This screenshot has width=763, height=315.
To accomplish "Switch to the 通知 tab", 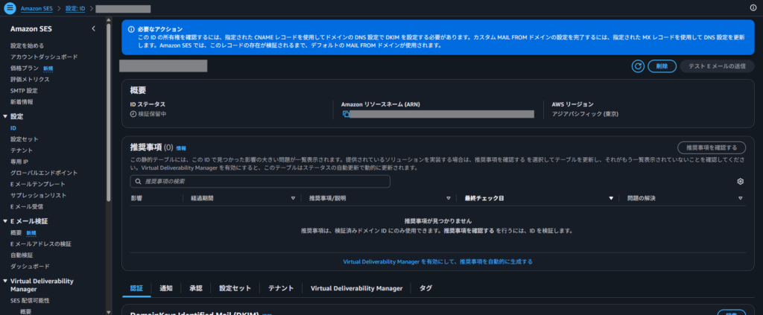I will (x=166, y=288).
